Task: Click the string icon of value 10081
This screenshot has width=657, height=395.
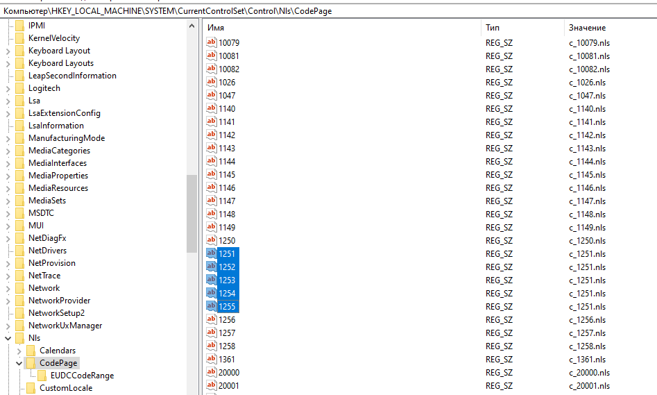Action: [x=211, y=56]
